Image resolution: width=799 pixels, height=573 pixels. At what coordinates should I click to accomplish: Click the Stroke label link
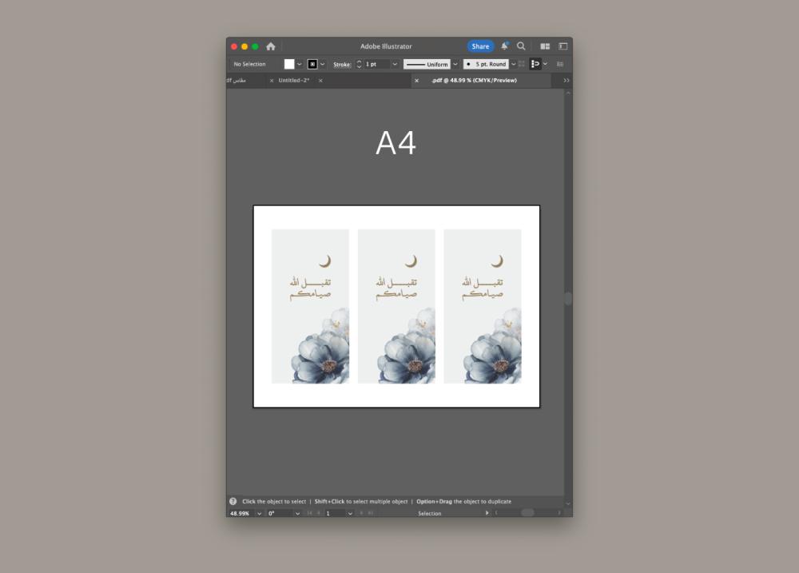[x=342, y=64]
